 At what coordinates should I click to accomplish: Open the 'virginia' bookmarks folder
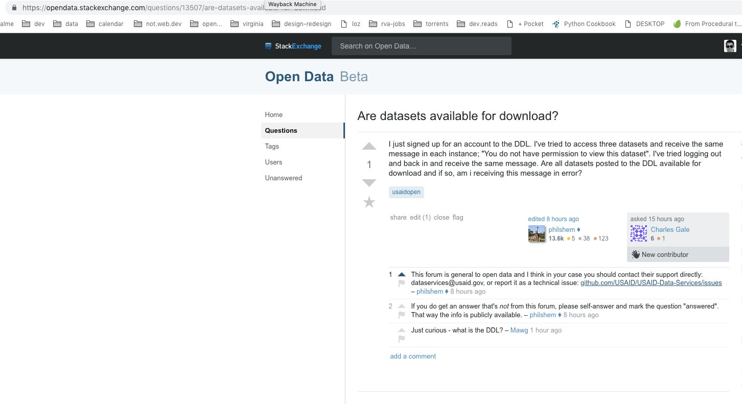[247, 23]
